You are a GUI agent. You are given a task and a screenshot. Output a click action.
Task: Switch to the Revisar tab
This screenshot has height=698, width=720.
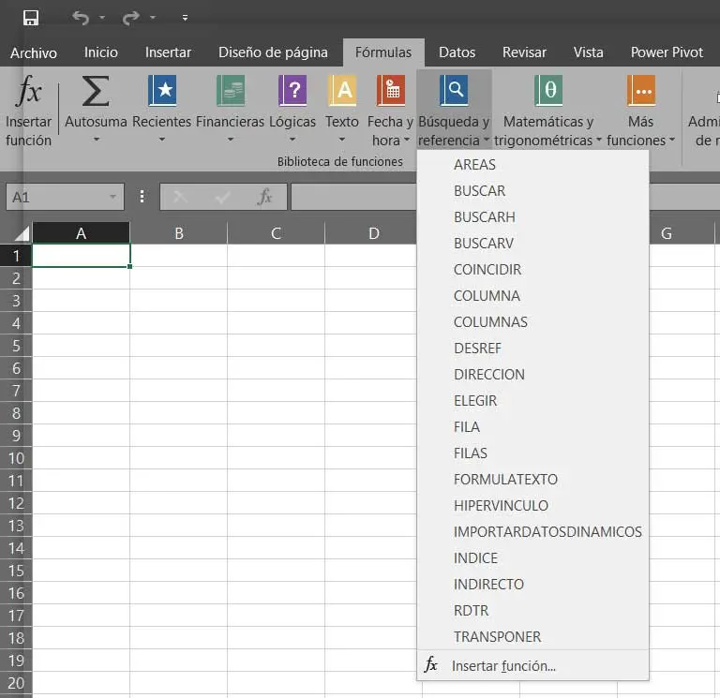[524, 52]
